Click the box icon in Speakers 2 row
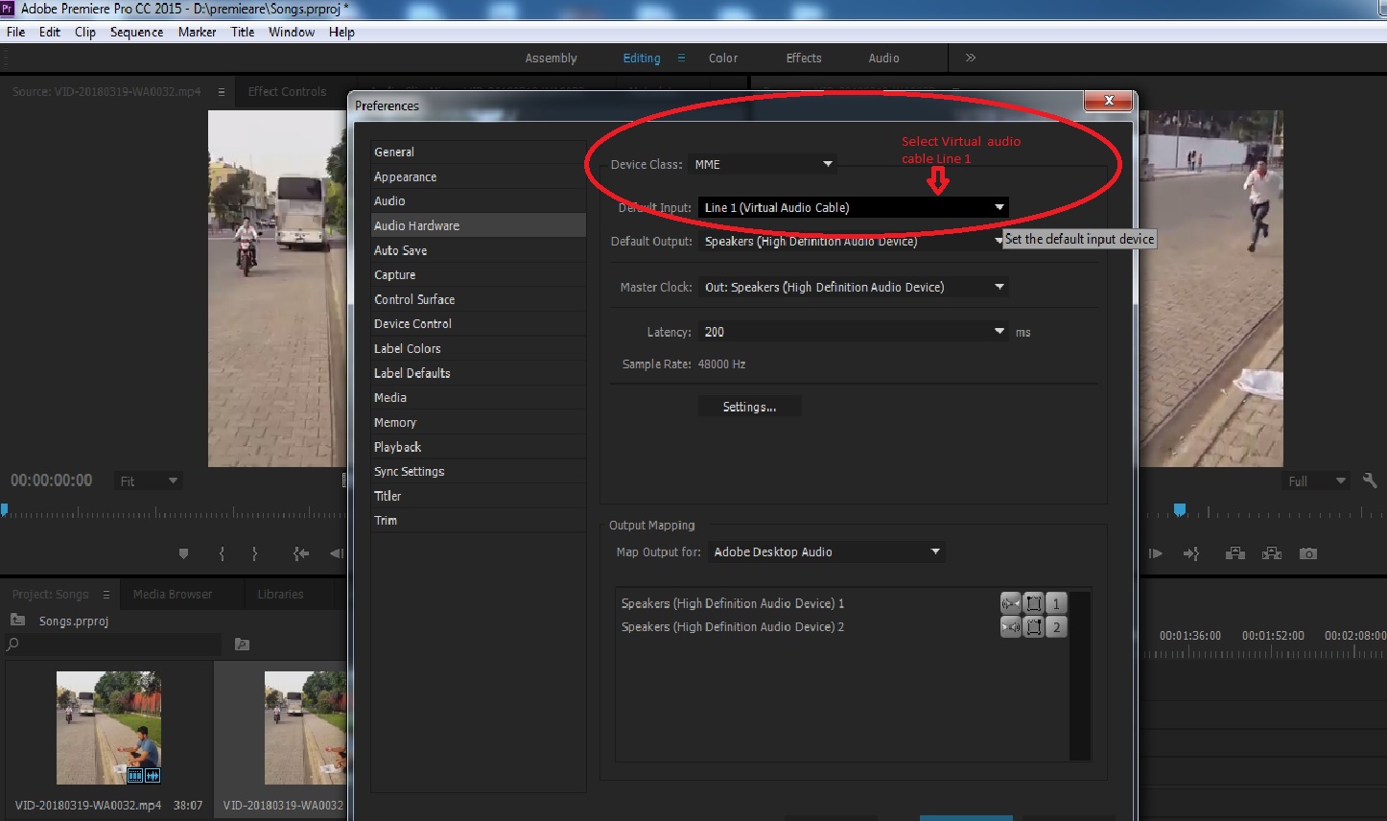 click(1033, 627)
